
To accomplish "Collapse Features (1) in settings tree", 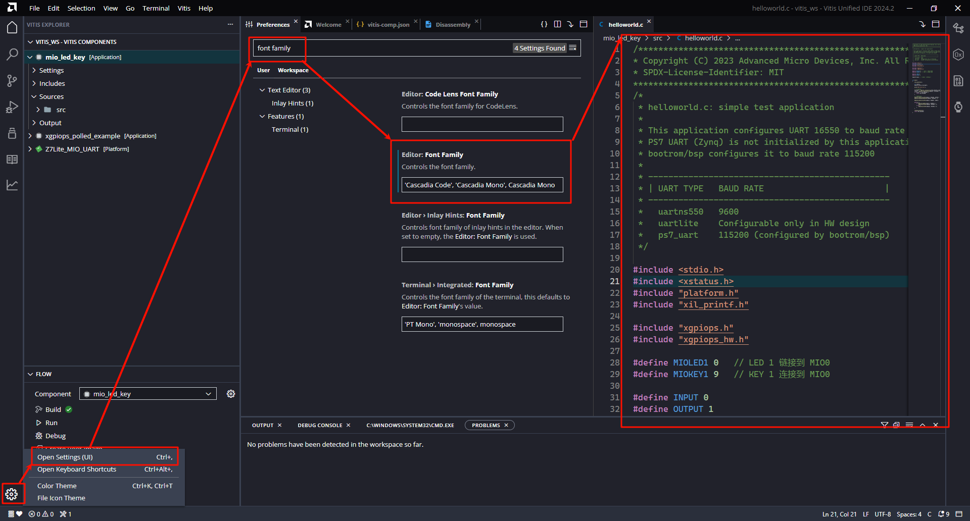I will click(x=262, y=116).
